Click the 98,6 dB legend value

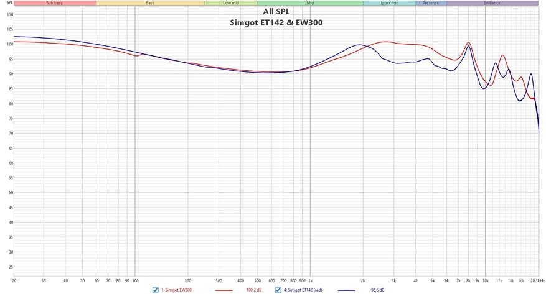[x=377, y=290]
